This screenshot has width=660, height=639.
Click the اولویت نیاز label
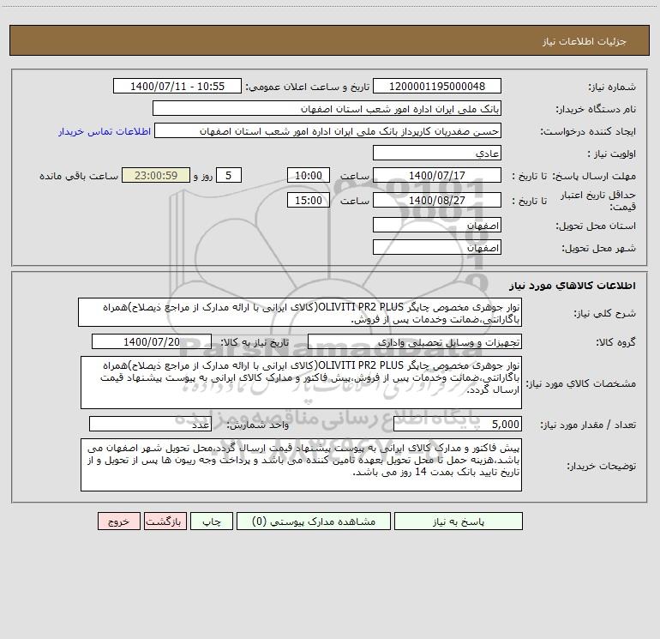612,154
